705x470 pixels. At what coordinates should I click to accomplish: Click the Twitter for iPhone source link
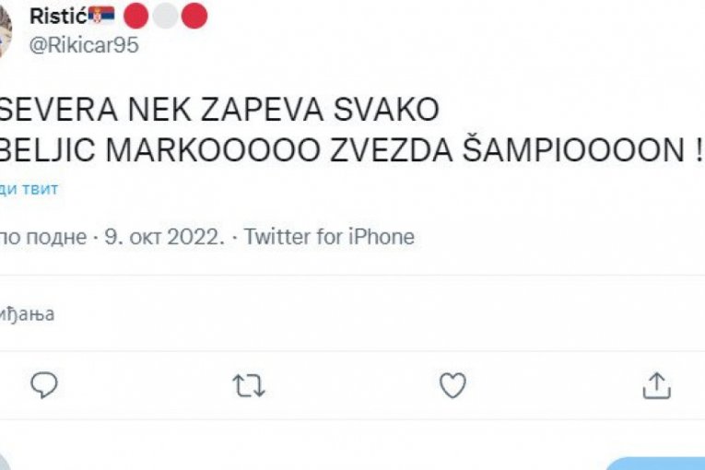click(329, 237)
